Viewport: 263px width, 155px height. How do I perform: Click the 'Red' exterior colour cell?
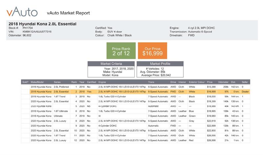(x=191, y=141)
